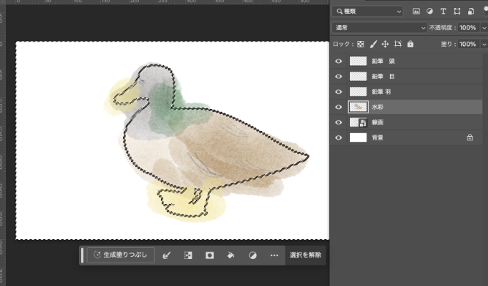The width and height of the screenshot is (488, 286).
Task: Hide the 背景 layer
Action: point(338,138)
